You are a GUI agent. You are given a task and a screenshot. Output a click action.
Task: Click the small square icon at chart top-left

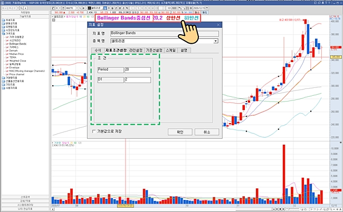click(54, 20)
